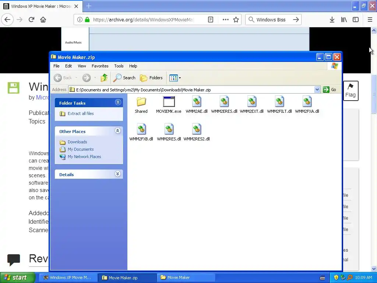Screen dimensions: 377x283
Task: Click the site info icon in URL bar
Action: pyautogui.click(x=80, y=20)
